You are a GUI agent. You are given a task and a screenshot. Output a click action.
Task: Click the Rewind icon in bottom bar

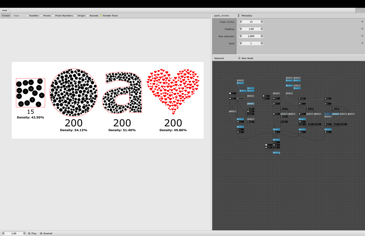[x=41, y=233]
